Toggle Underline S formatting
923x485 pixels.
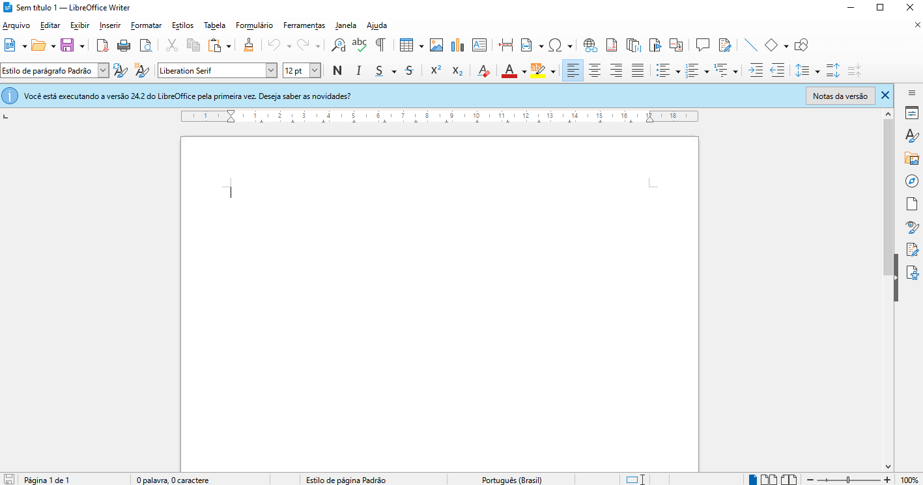(x=379, y=70)
